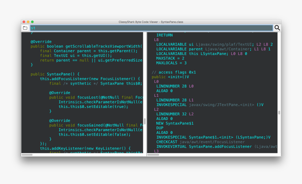Click the 'this.this$0.setEditable(false);' line
The width and height of the screenshot is (302, 184).
(x=94, y=135)
